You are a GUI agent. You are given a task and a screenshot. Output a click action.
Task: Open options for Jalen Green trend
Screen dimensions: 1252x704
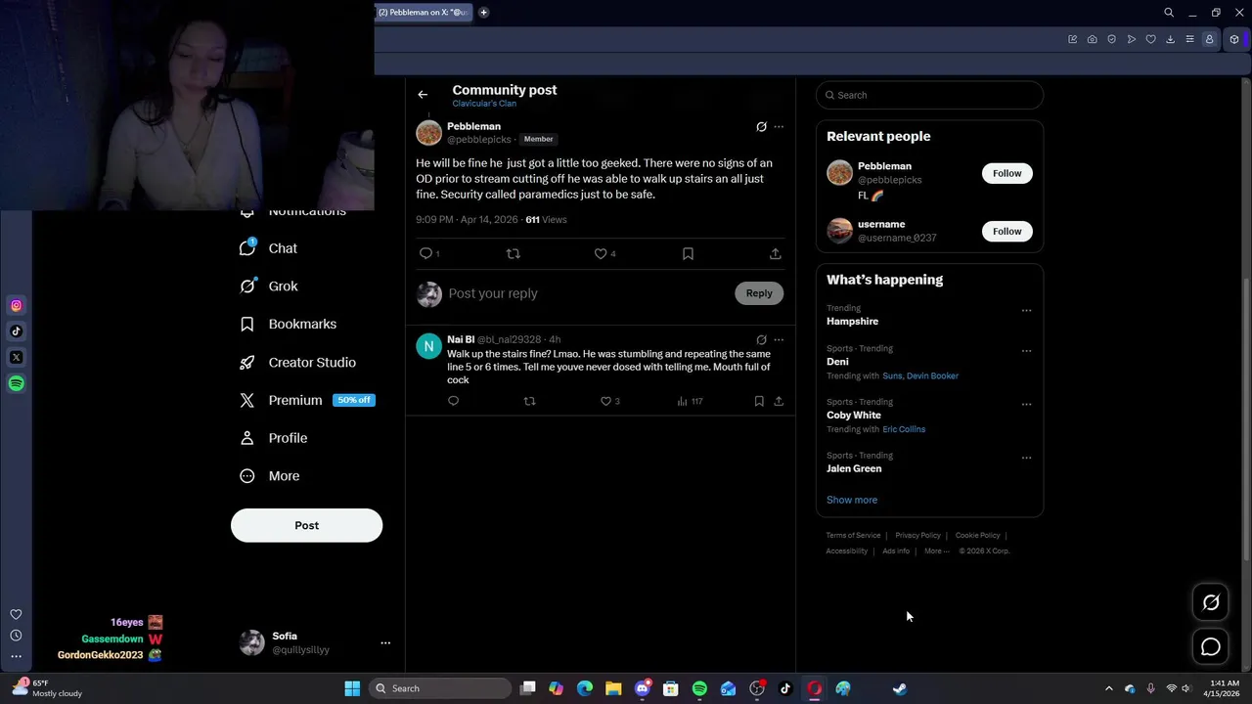tap(1026, 458)
